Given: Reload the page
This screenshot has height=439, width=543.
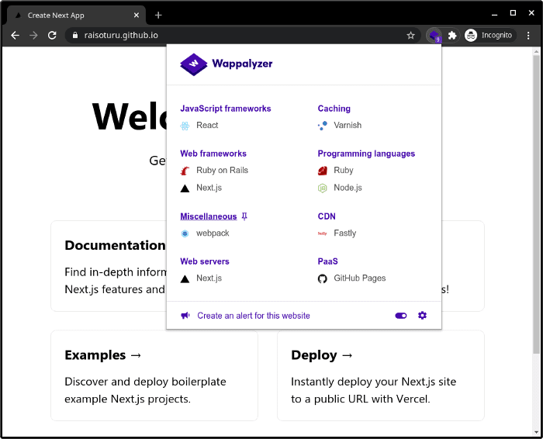Looking at the screenshot, I should pyautogui.click(x=52, y=36).
